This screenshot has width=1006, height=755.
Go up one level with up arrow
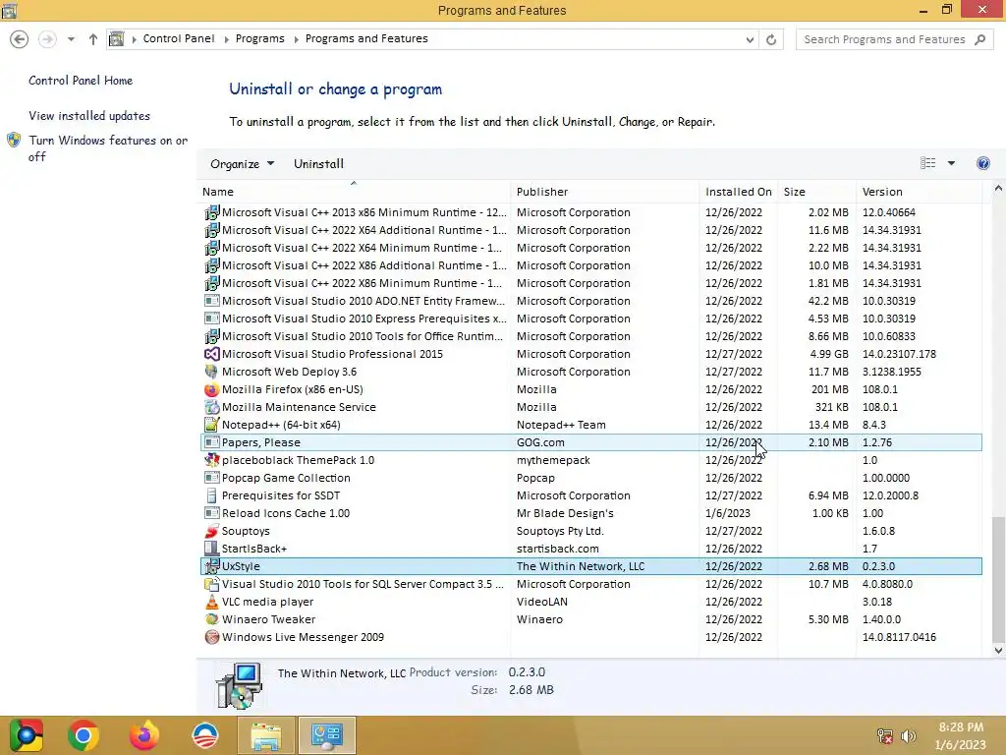click(x=93, y=39)
